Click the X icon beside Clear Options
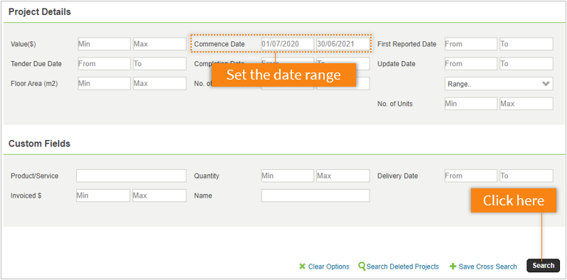 tap(302, 266)
